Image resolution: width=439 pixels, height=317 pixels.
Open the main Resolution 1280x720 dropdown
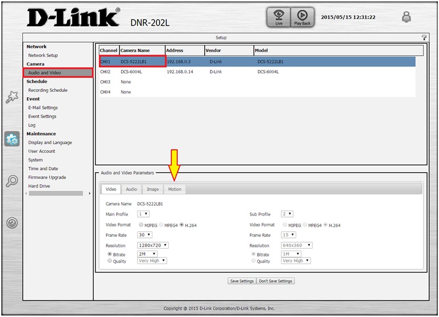click(152, 245)
